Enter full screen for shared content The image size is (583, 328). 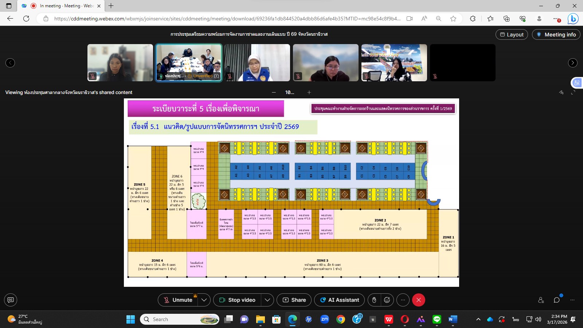pos(573,93)
